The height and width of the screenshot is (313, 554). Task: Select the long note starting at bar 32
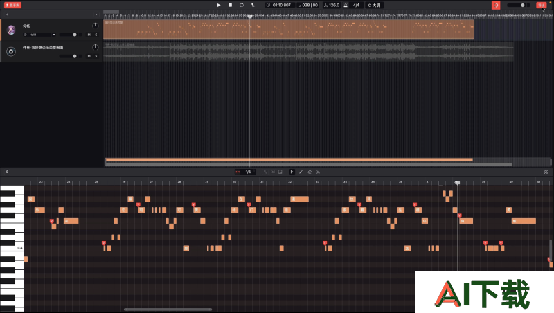tap(300, 199)
